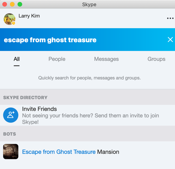Click the search field text 'escape from ghost treasure'

(50, 40)
